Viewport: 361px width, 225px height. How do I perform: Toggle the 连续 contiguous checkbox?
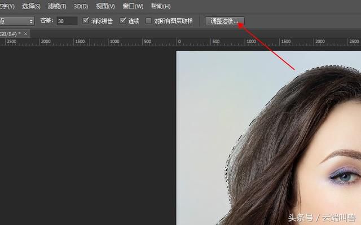(x=123, y=20)
